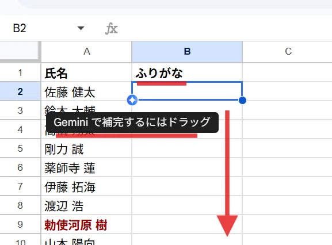Click the cell containing 氏名

[x=86, y=72]
